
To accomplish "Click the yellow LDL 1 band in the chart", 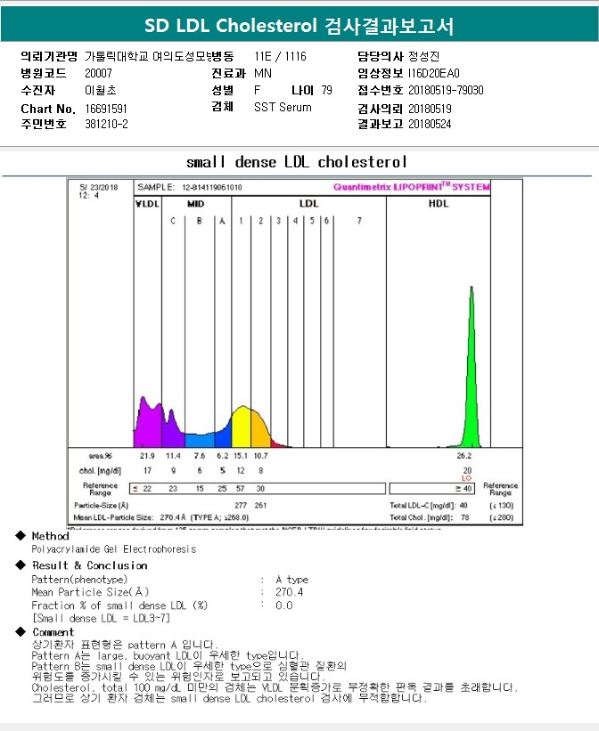I will pyautogui.click(x=242, y=429).
